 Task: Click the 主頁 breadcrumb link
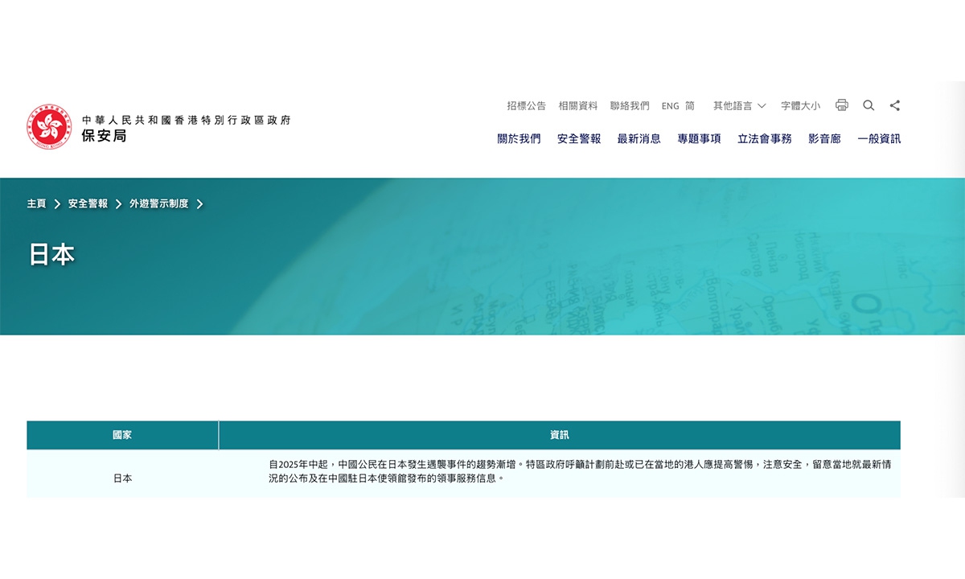[36, 204]
